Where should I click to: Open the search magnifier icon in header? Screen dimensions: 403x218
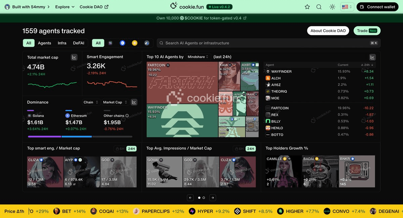(x=319, y=7)
